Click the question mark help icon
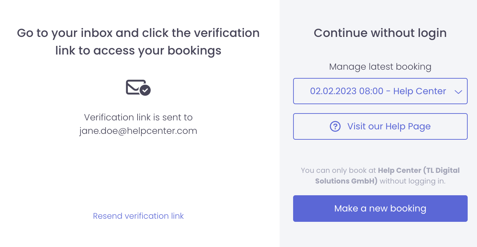Screen dimensions: 477x247 335,126
